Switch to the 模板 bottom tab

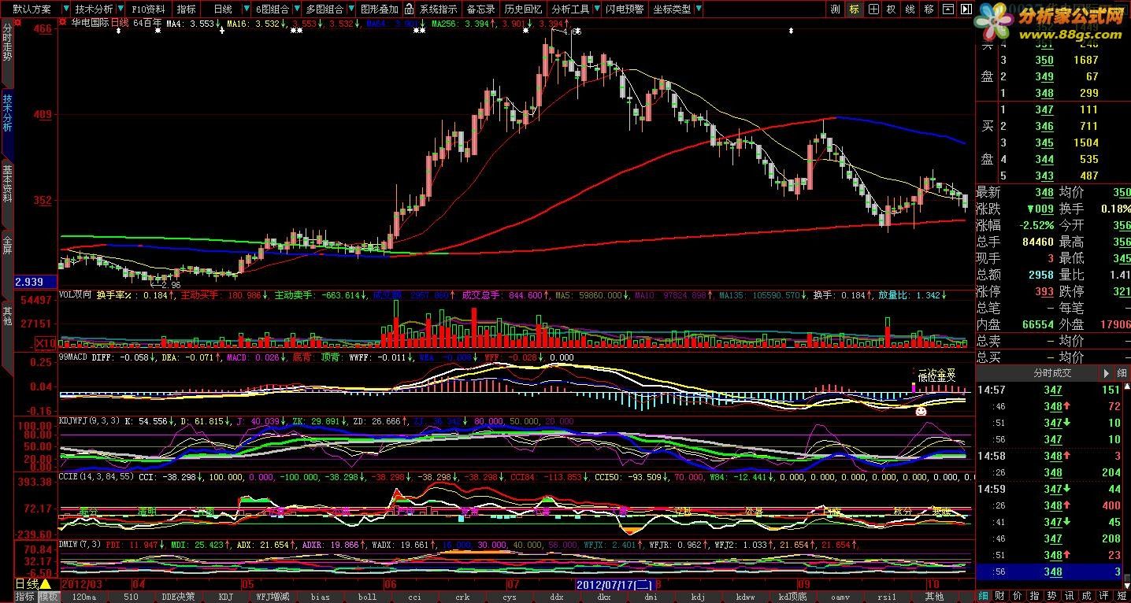pyautogui.click(x=48, y=597)
